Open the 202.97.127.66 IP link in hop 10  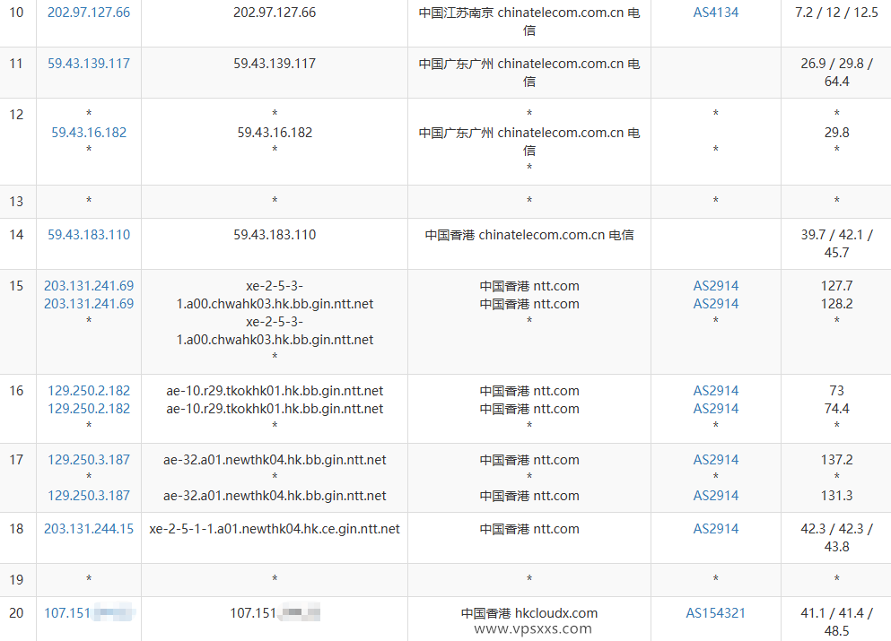pyautogui.click(x=89, y=13)
